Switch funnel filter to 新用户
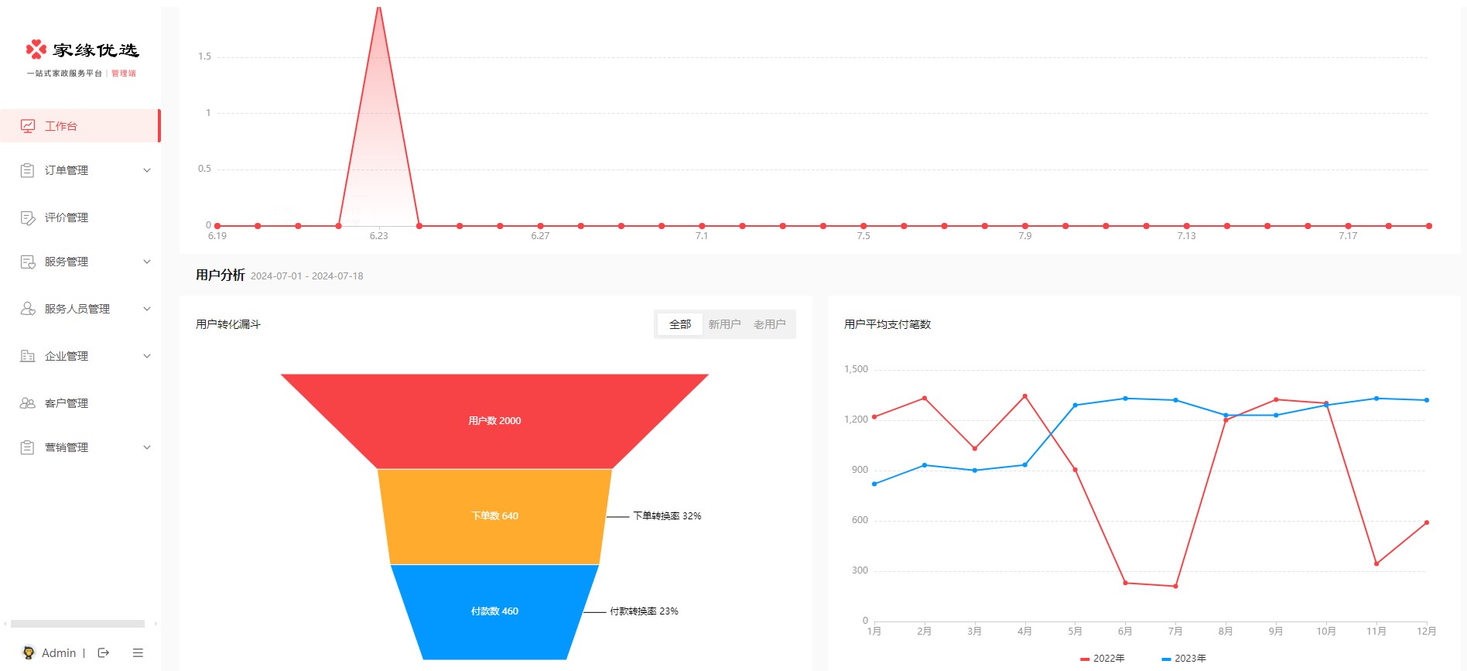Screen dimensions: 1467x671 [x=724, y=324]
